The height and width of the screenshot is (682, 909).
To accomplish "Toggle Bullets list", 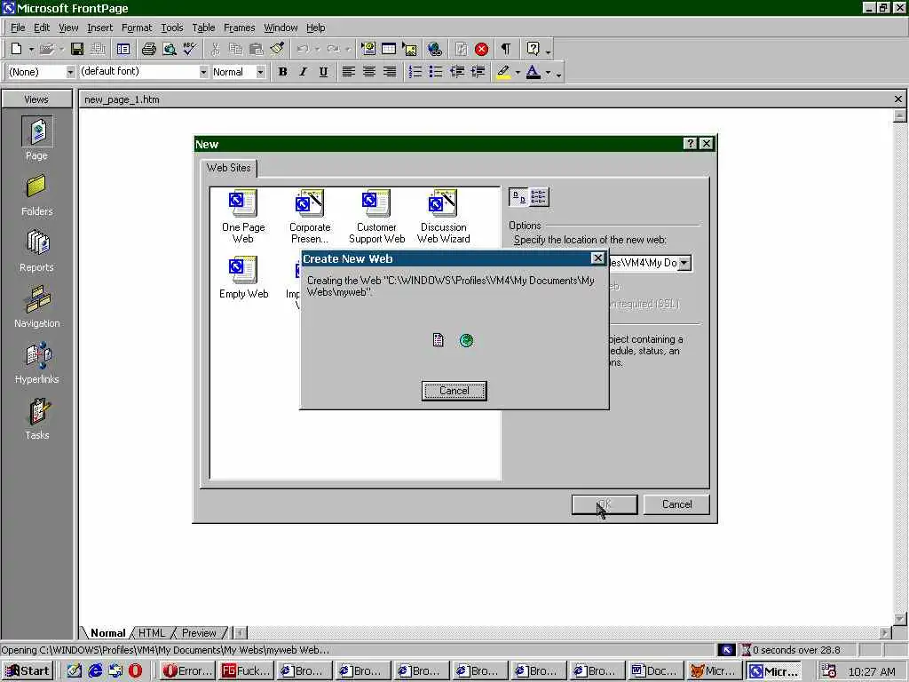I will (x=436, y=72).
